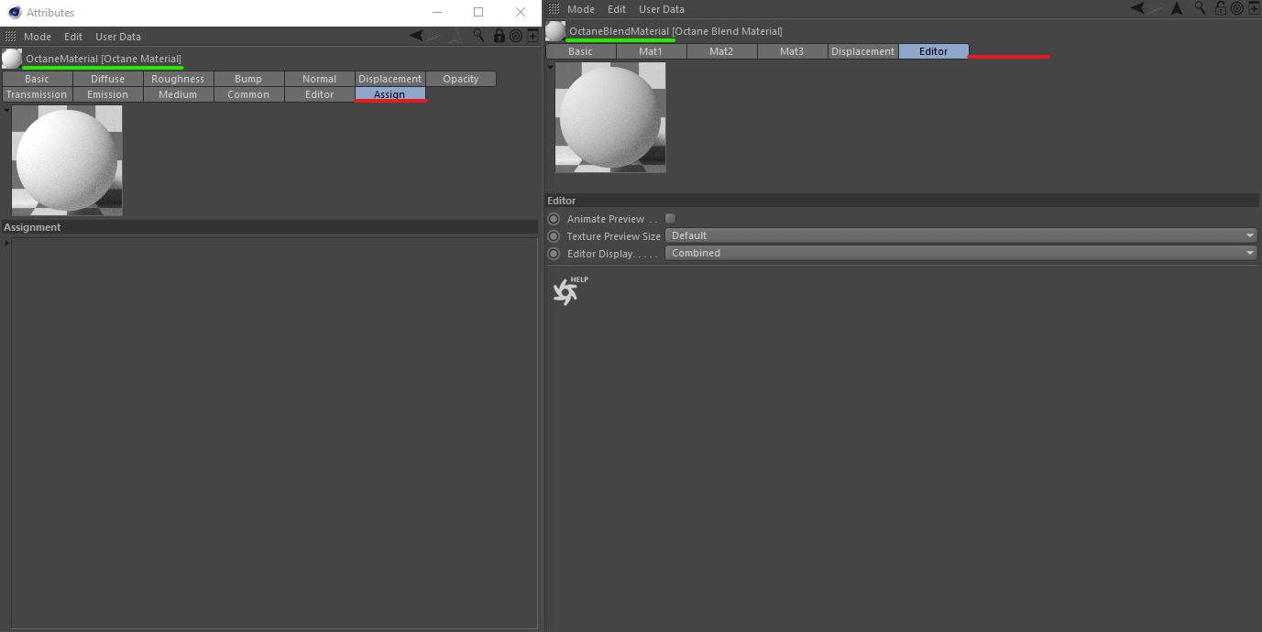Click OctaneBlendMaterial preview sphere thumbnail
This screenshot has height=632, width=1262.
pyautogui.click(x=610, y=117)
